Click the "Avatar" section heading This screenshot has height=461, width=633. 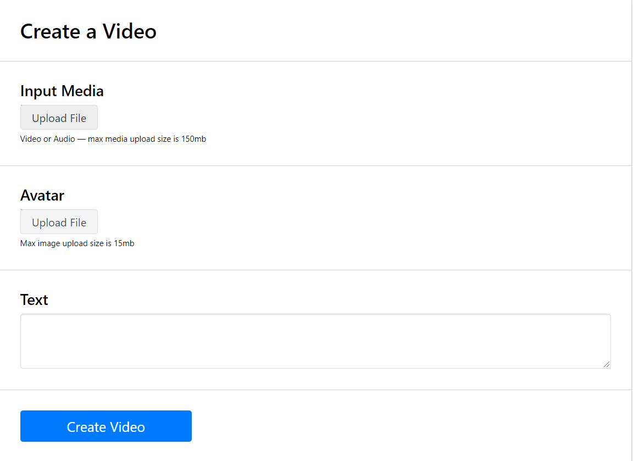[42, 195]
